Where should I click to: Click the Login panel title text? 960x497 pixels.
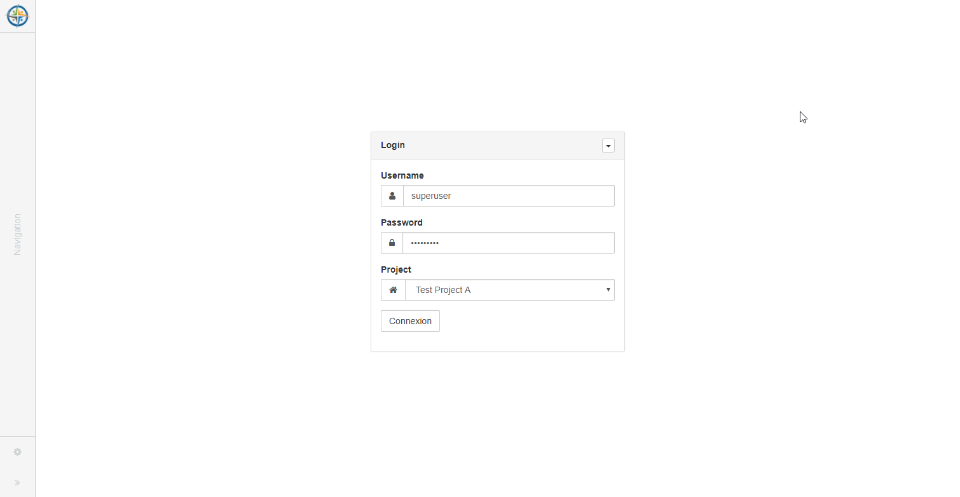tap(392, 145)
